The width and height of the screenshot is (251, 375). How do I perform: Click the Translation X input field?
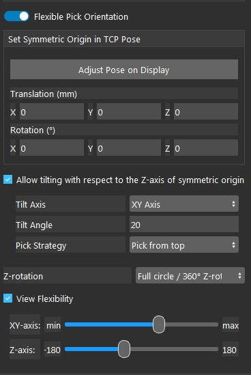point(52,112)
